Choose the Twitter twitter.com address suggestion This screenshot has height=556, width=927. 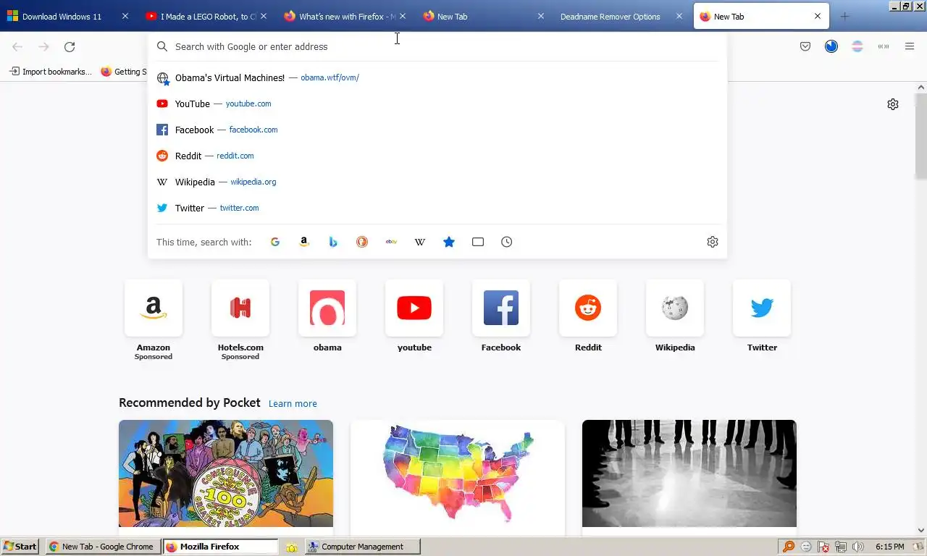click(x=437, y=208)
